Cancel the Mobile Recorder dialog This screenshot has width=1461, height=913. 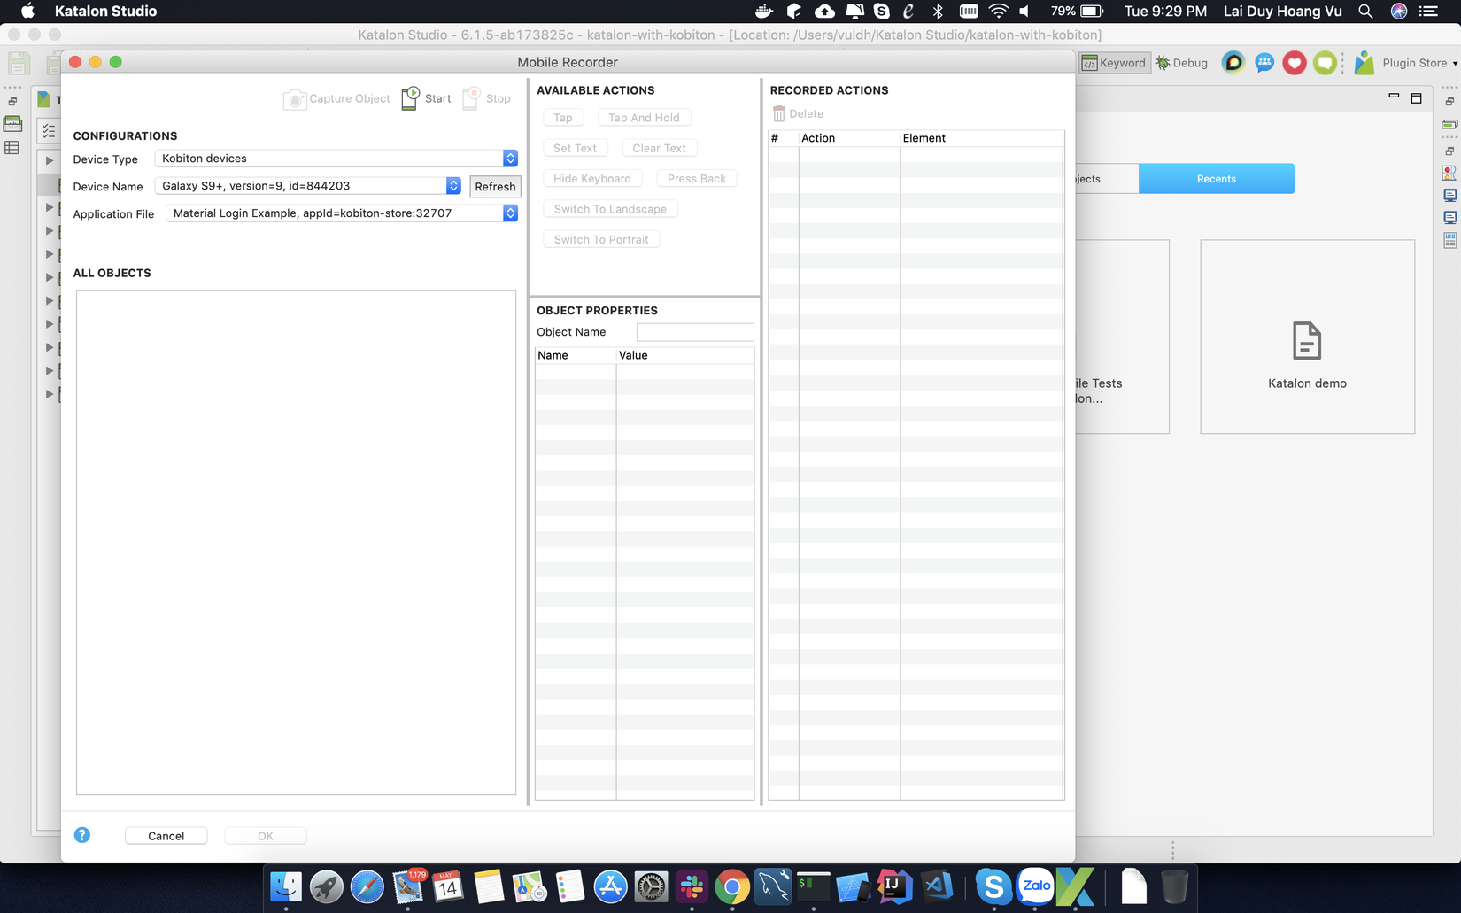click(x=166, y=836)
